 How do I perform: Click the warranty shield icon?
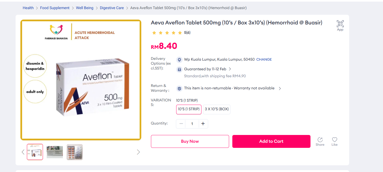[179, 88]
